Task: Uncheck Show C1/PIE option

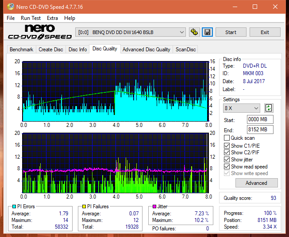Action: pyautogui.click(x=227, y=145)
